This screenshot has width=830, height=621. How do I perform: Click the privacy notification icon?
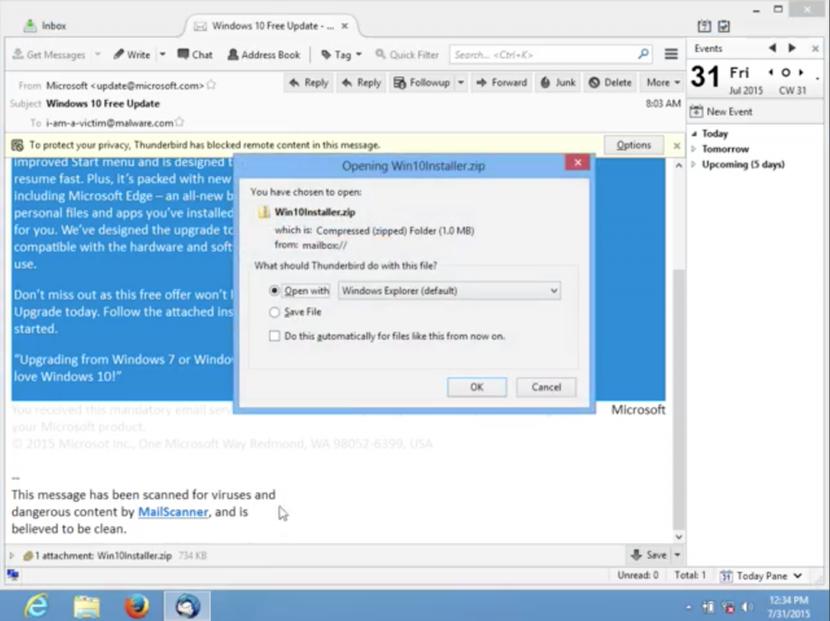click(x=18, y=145)
